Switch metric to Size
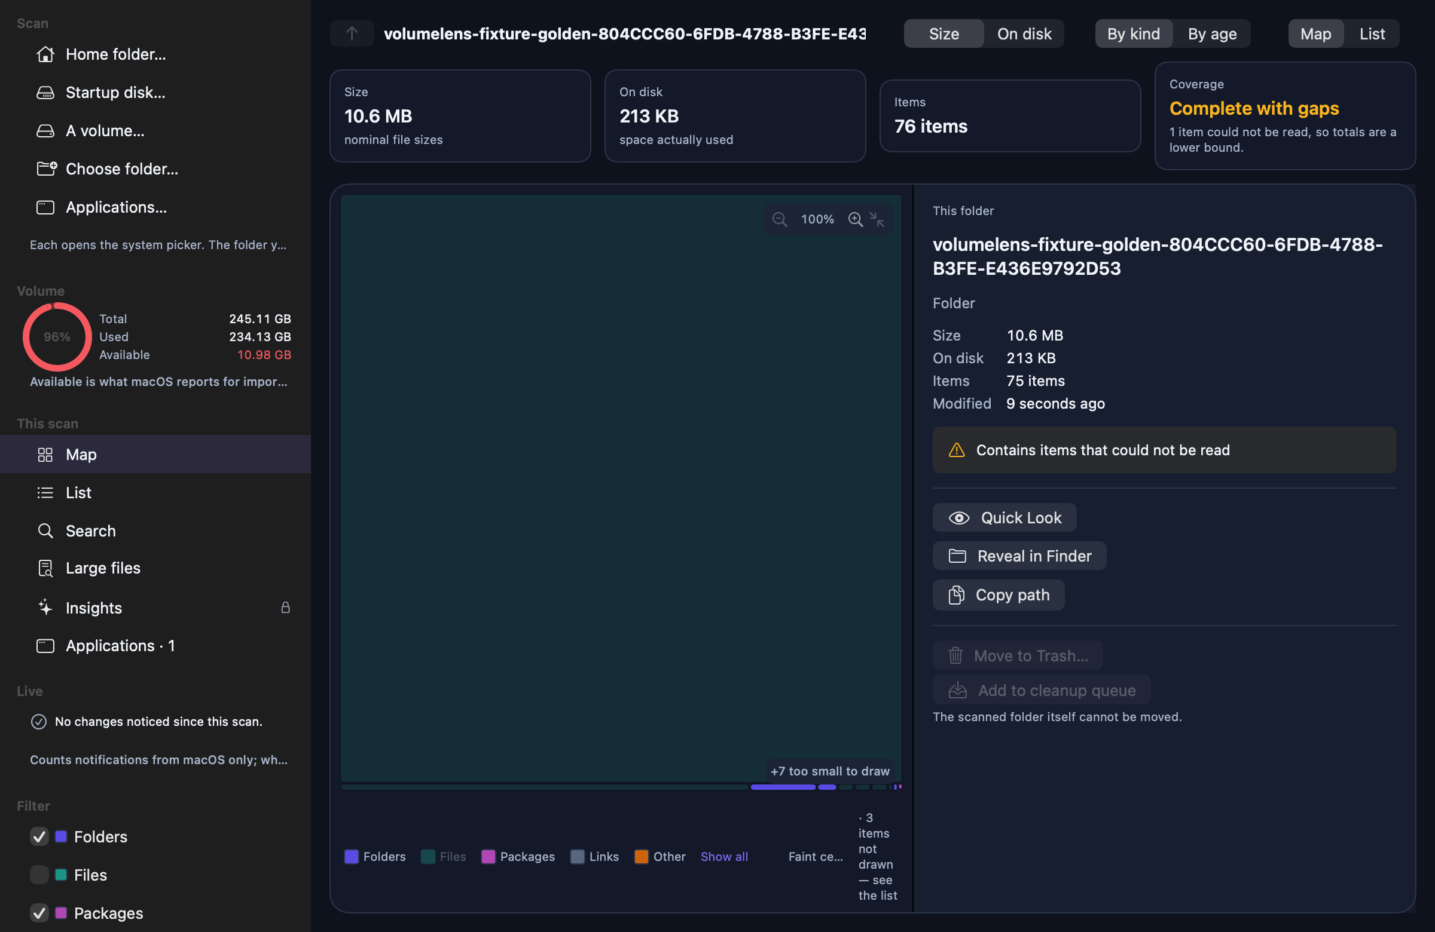 coord(944,33)
